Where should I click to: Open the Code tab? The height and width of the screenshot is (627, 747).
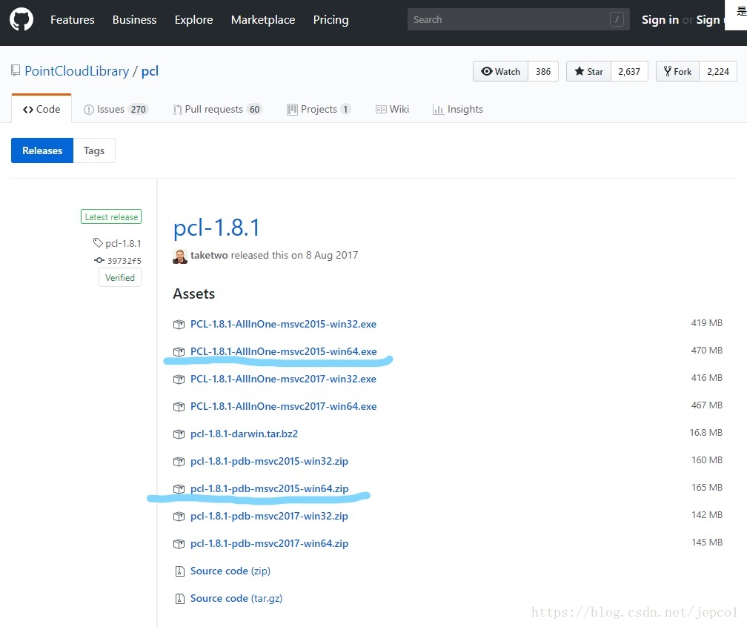tap(41, 109)
